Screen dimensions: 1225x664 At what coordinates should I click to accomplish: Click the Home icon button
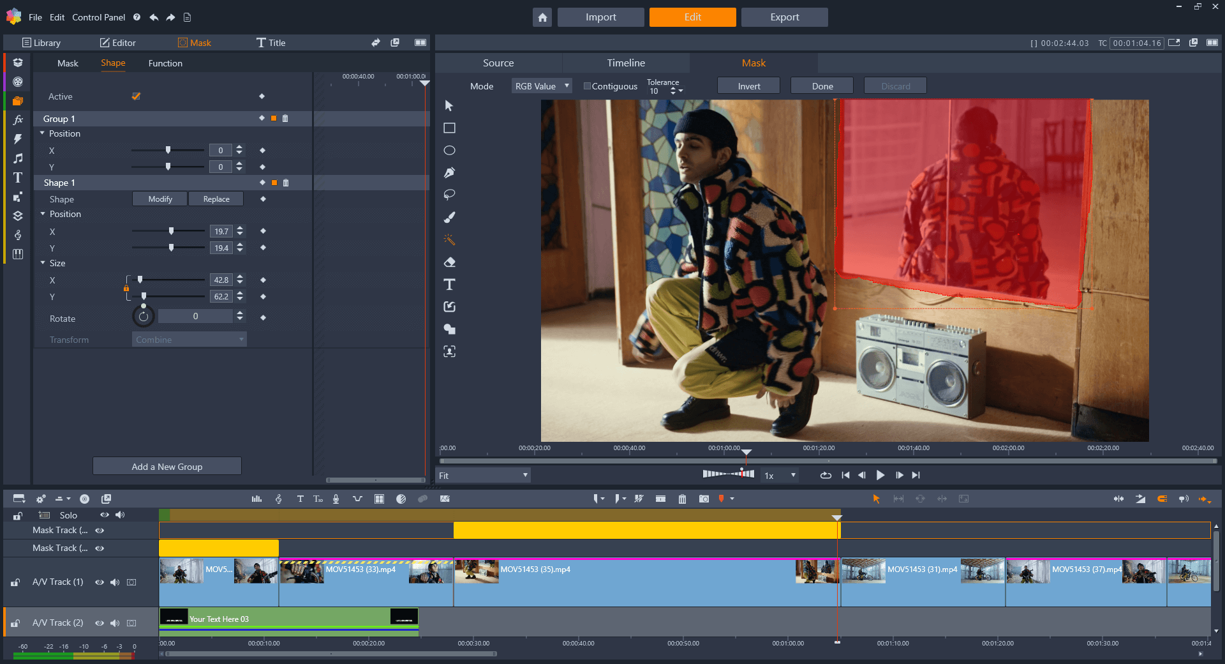point(542,17)
